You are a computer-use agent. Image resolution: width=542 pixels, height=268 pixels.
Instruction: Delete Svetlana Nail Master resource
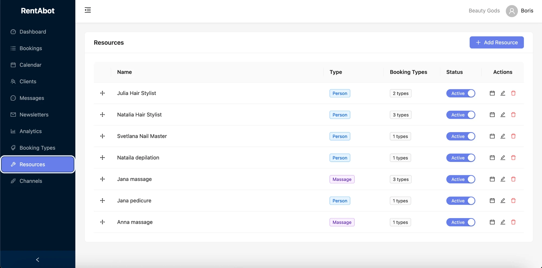[513, 136]
